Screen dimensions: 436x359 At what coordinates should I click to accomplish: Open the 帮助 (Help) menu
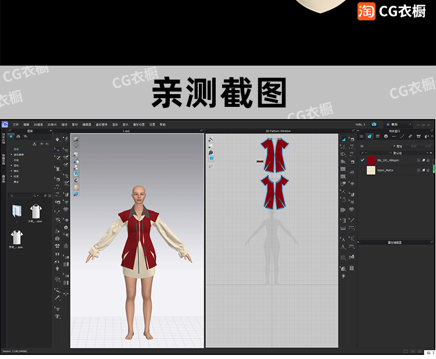[x=163, y=124]
